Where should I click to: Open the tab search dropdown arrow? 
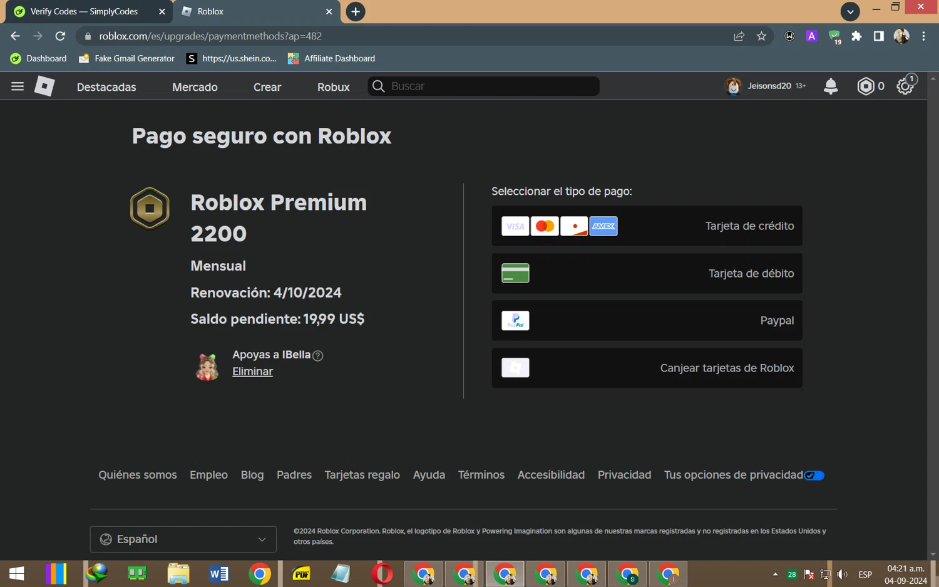click(850, 11)
